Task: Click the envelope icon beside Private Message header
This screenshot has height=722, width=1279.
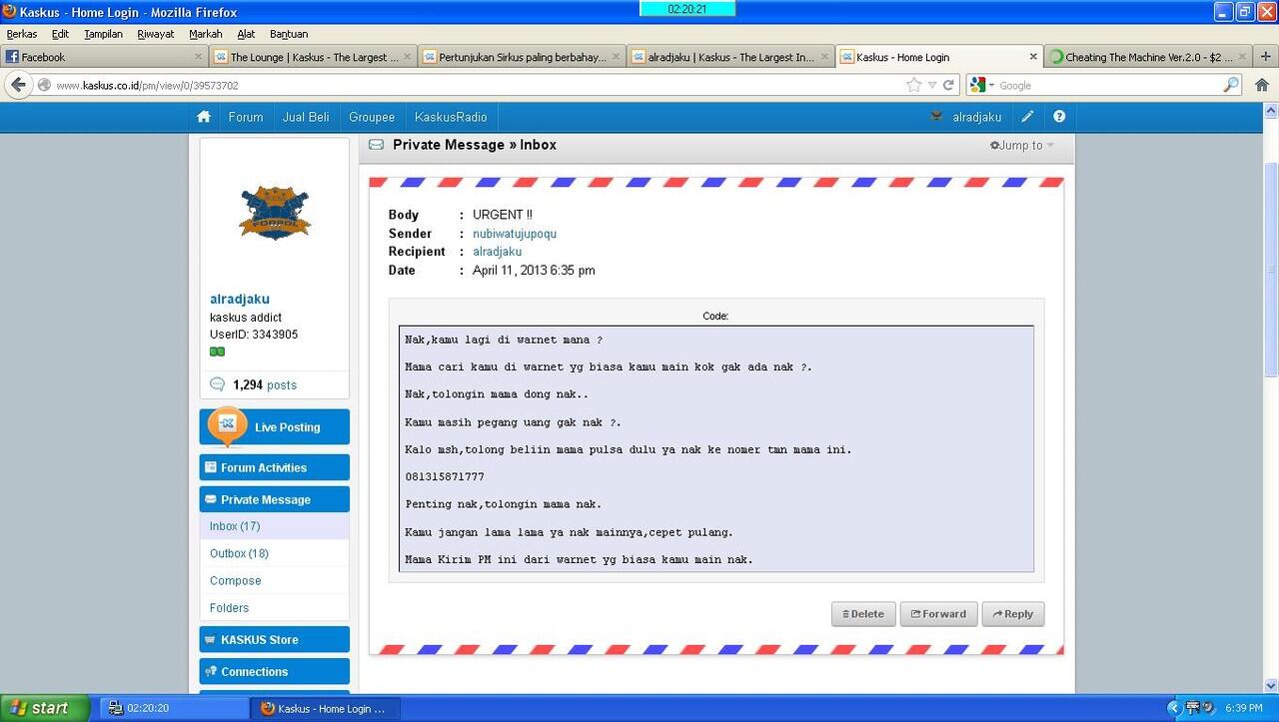Action: click(376, 145)
